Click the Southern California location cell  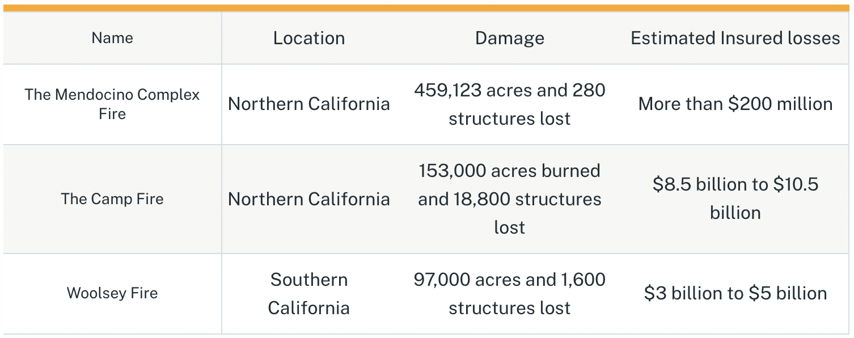click(x=309, y=293)
